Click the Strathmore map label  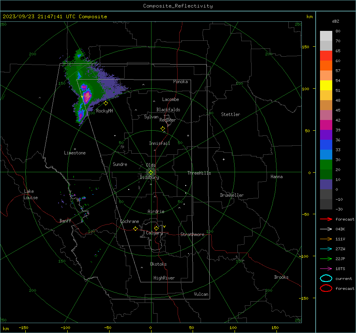pyautogui.click(x=192, y=234)
